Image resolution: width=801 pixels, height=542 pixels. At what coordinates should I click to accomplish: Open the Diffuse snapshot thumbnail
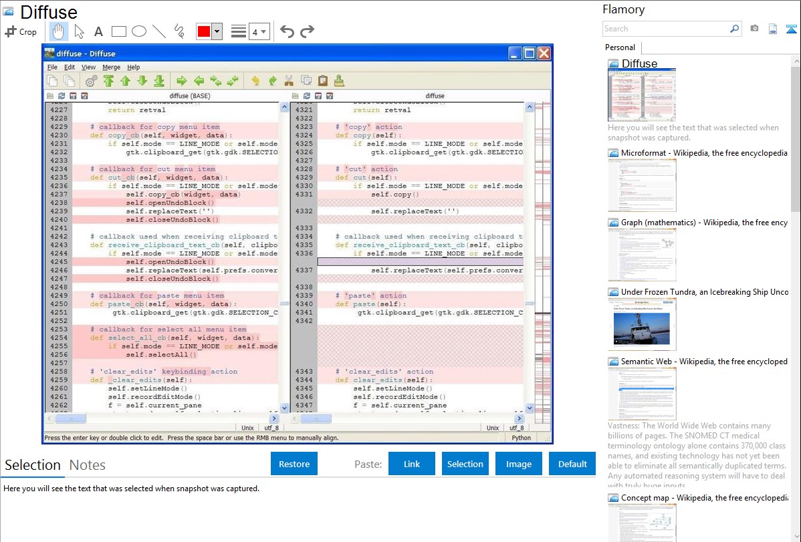click(642, 96)
